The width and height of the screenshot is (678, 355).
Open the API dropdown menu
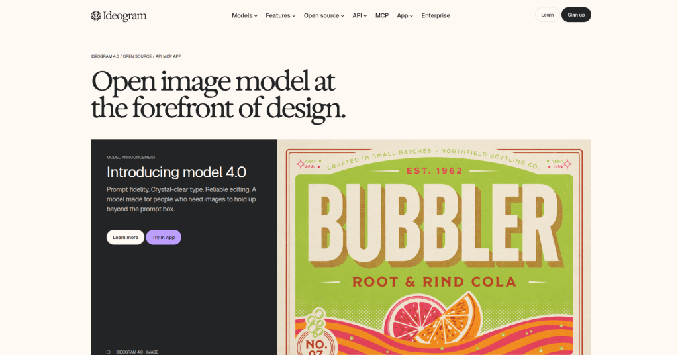point(360,16)
